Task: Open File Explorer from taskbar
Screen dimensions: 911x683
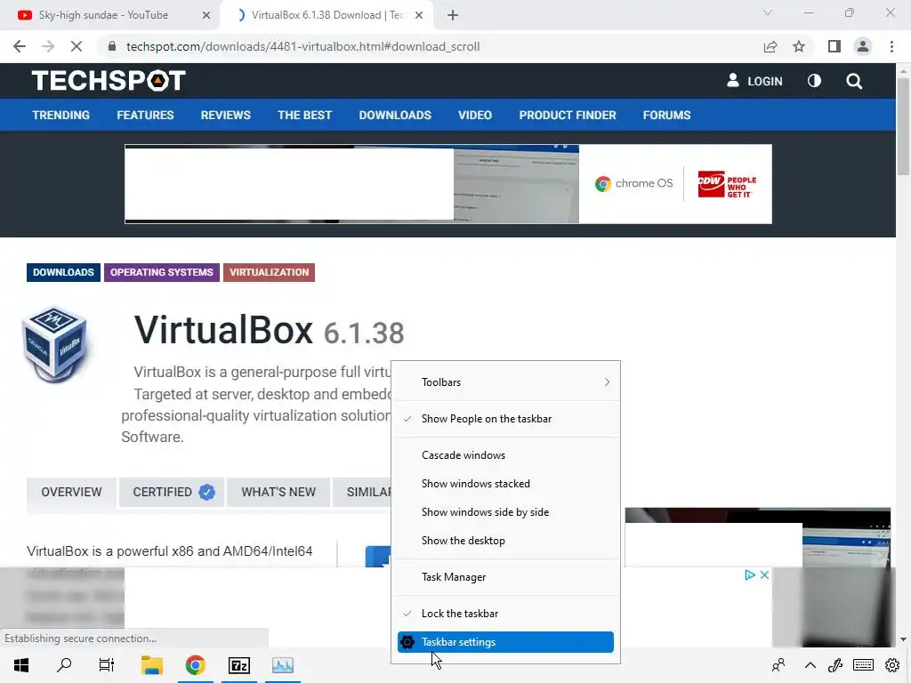Action: 151,665
